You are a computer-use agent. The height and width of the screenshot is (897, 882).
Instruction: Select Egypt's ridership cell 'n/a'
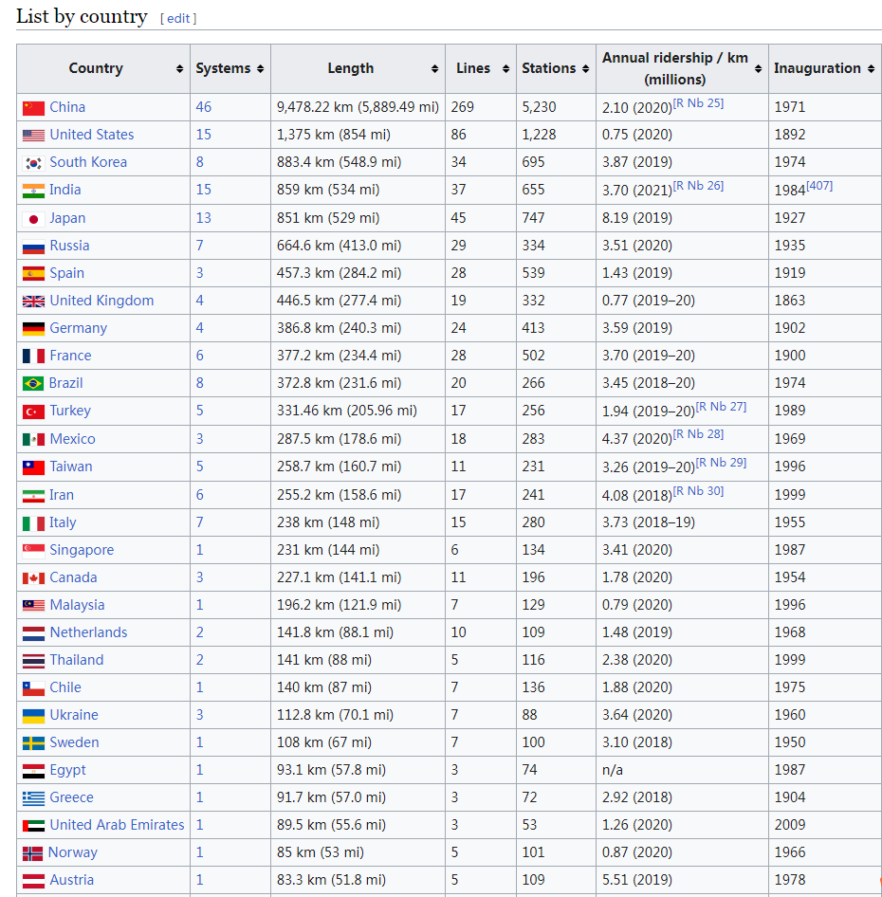[x=613, y=770]
